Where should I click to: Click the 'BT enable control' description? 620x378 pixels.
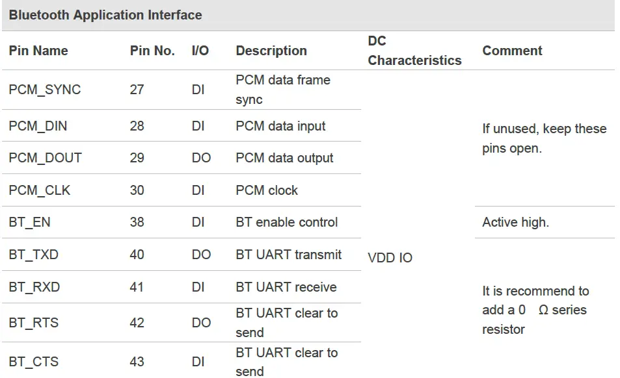coord(286,222)
